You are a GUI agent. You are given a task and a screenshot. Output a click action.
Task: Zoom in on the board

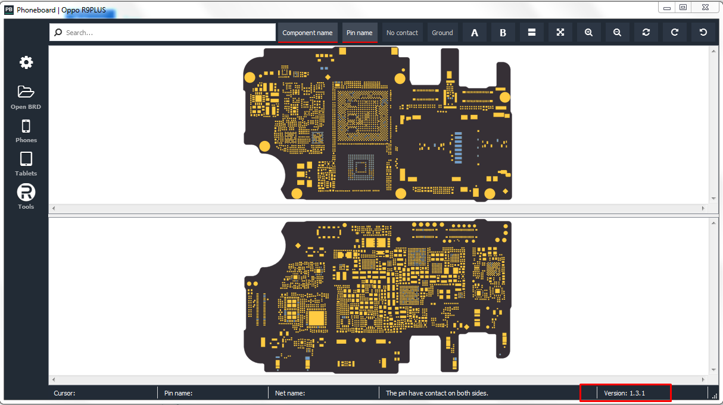[589, 33]
